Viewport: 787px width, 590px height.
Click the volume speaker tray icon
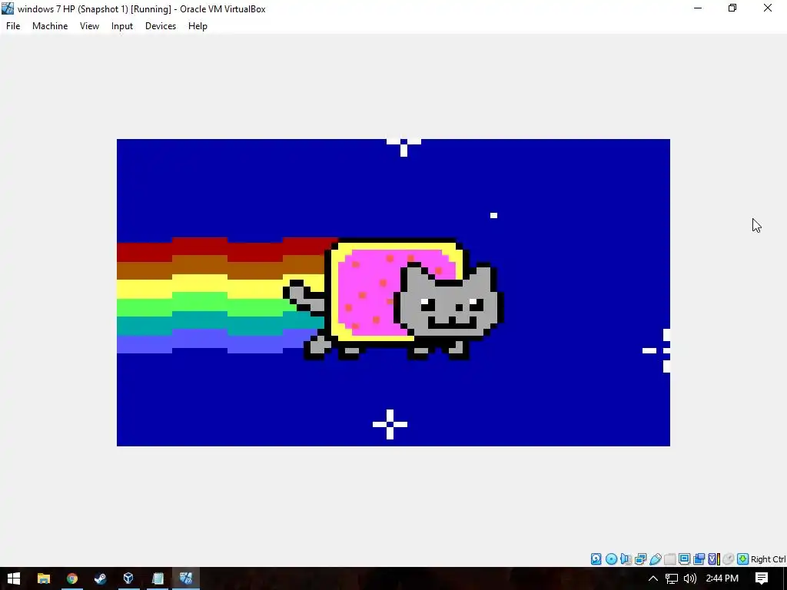690,578
